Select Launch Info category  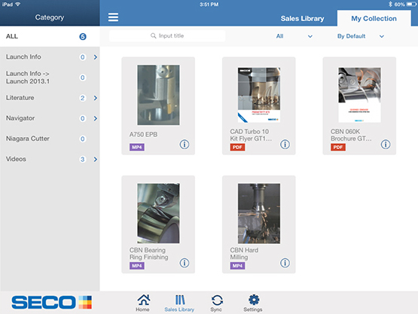point(50,56)
